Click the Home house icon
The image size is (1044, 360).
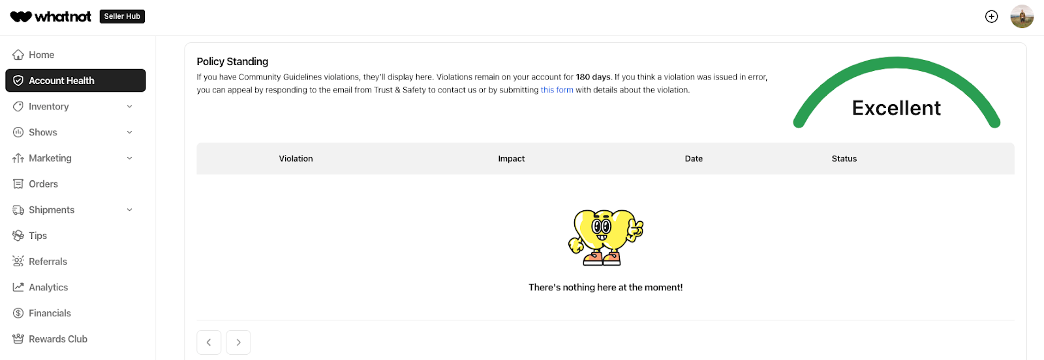18,55
